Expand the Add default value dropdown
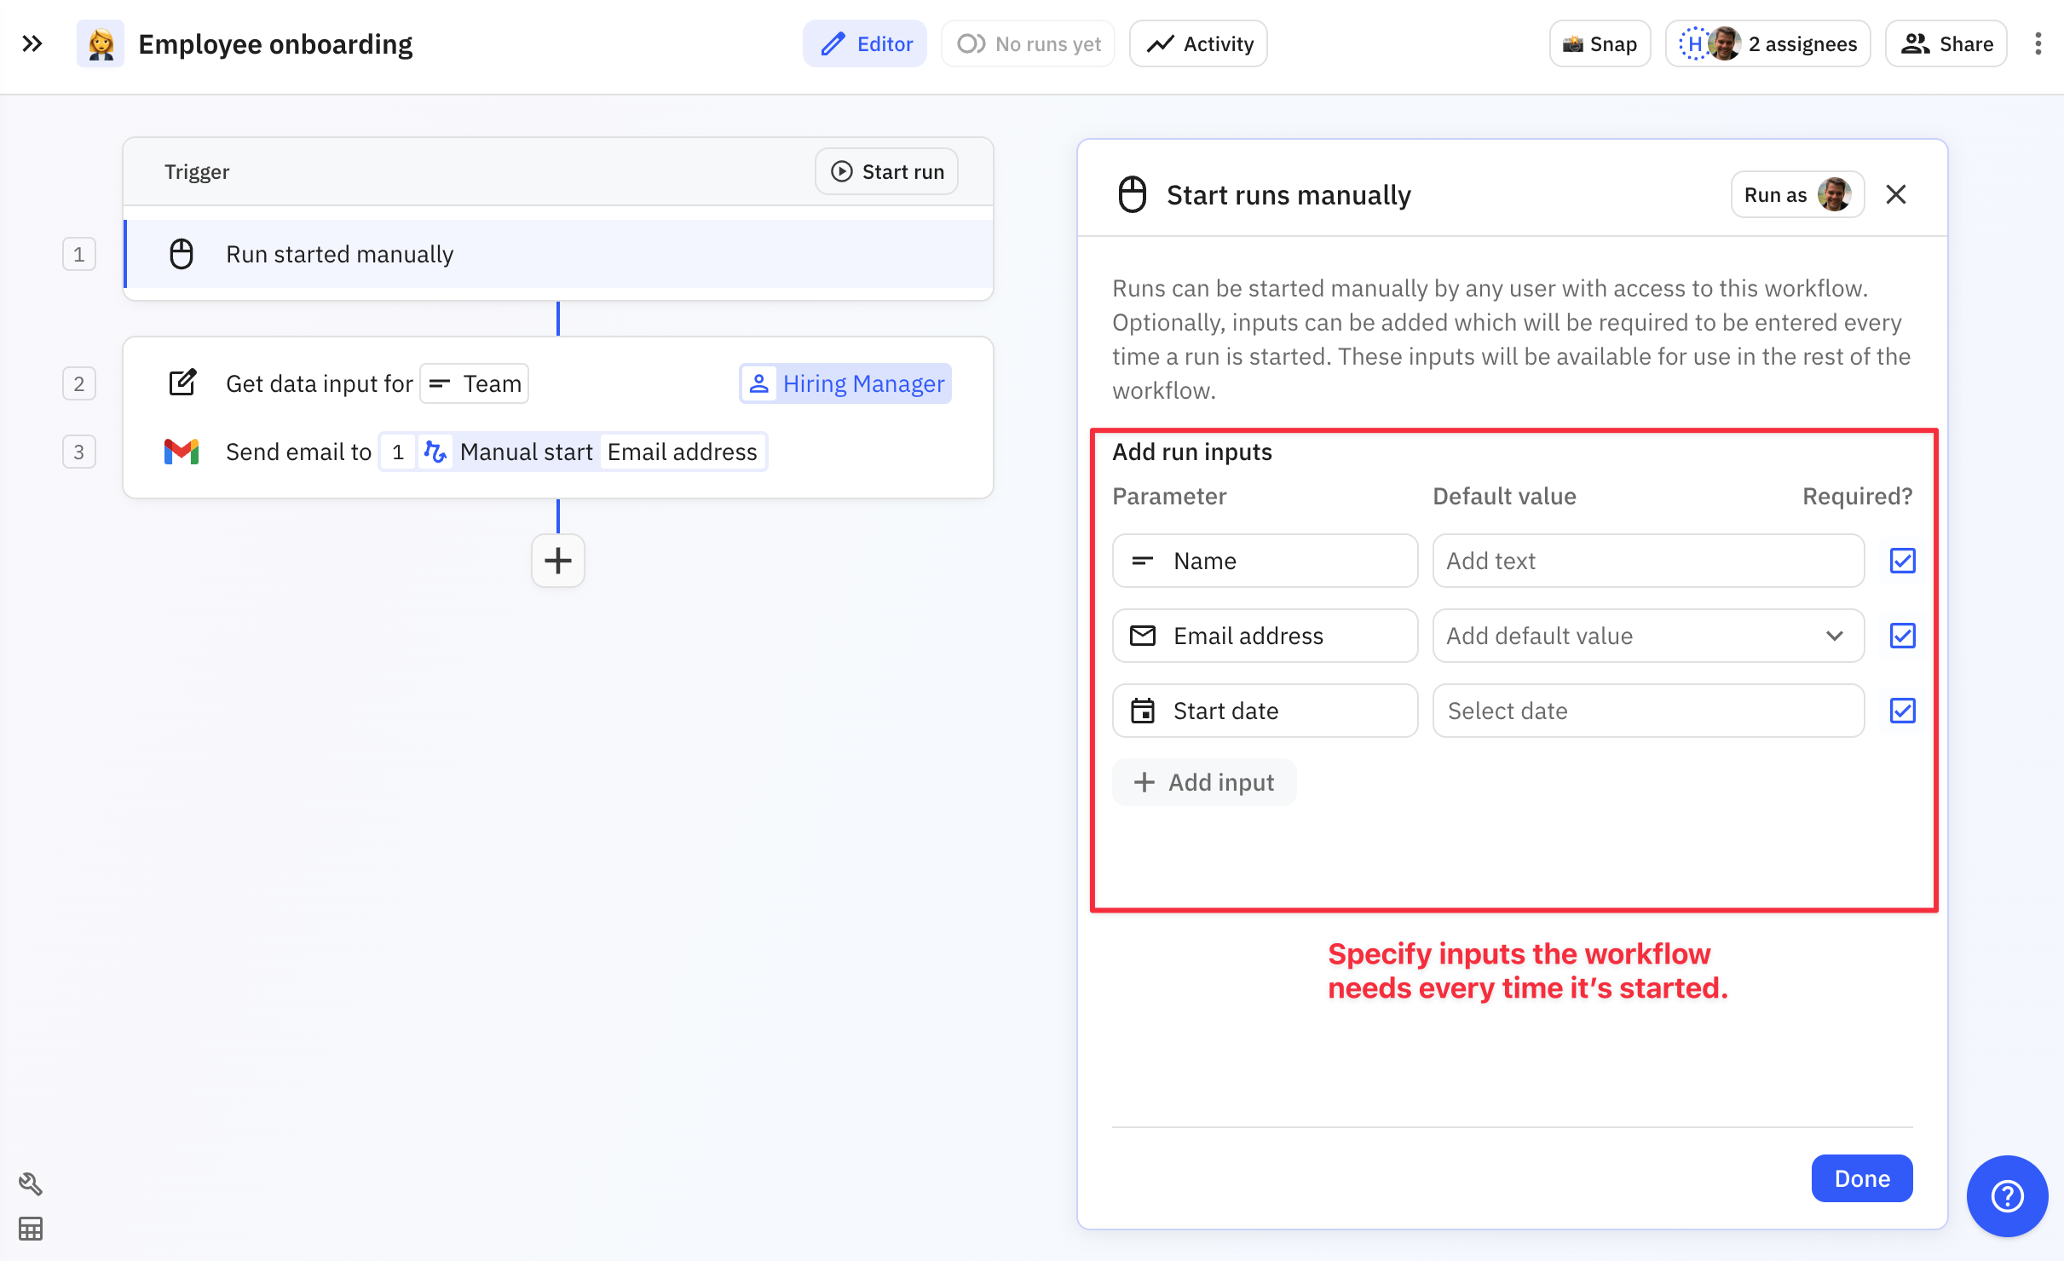The image size is (2064, 1261). click(x=1648, y=636)
